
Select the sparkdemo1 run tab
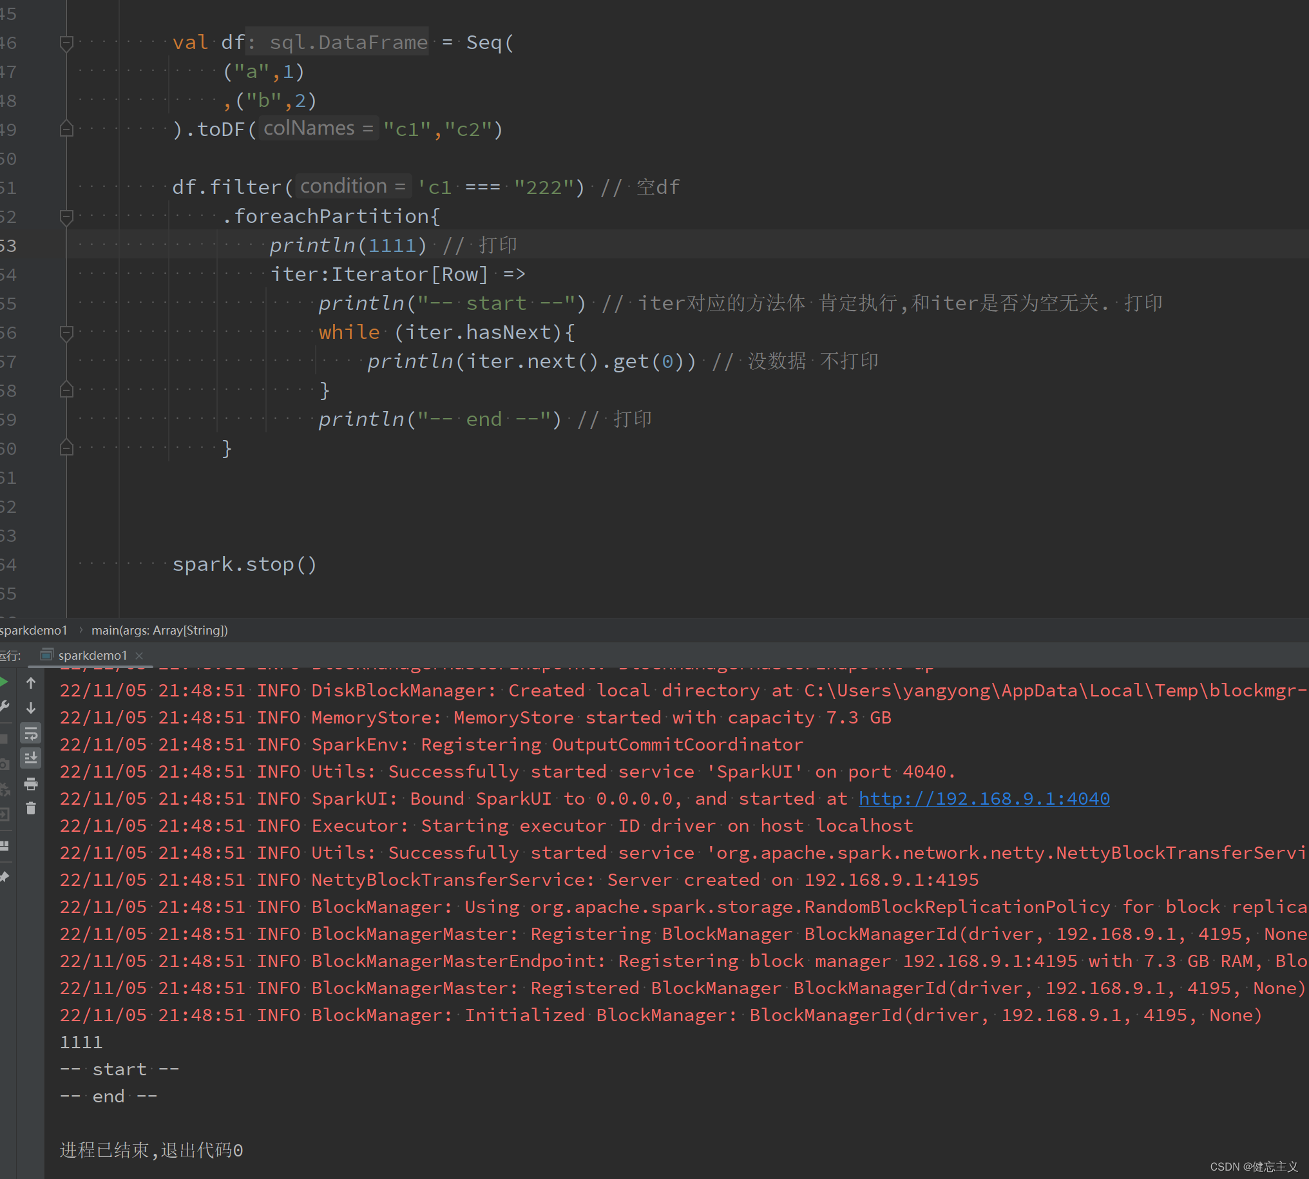pos(92,656)
